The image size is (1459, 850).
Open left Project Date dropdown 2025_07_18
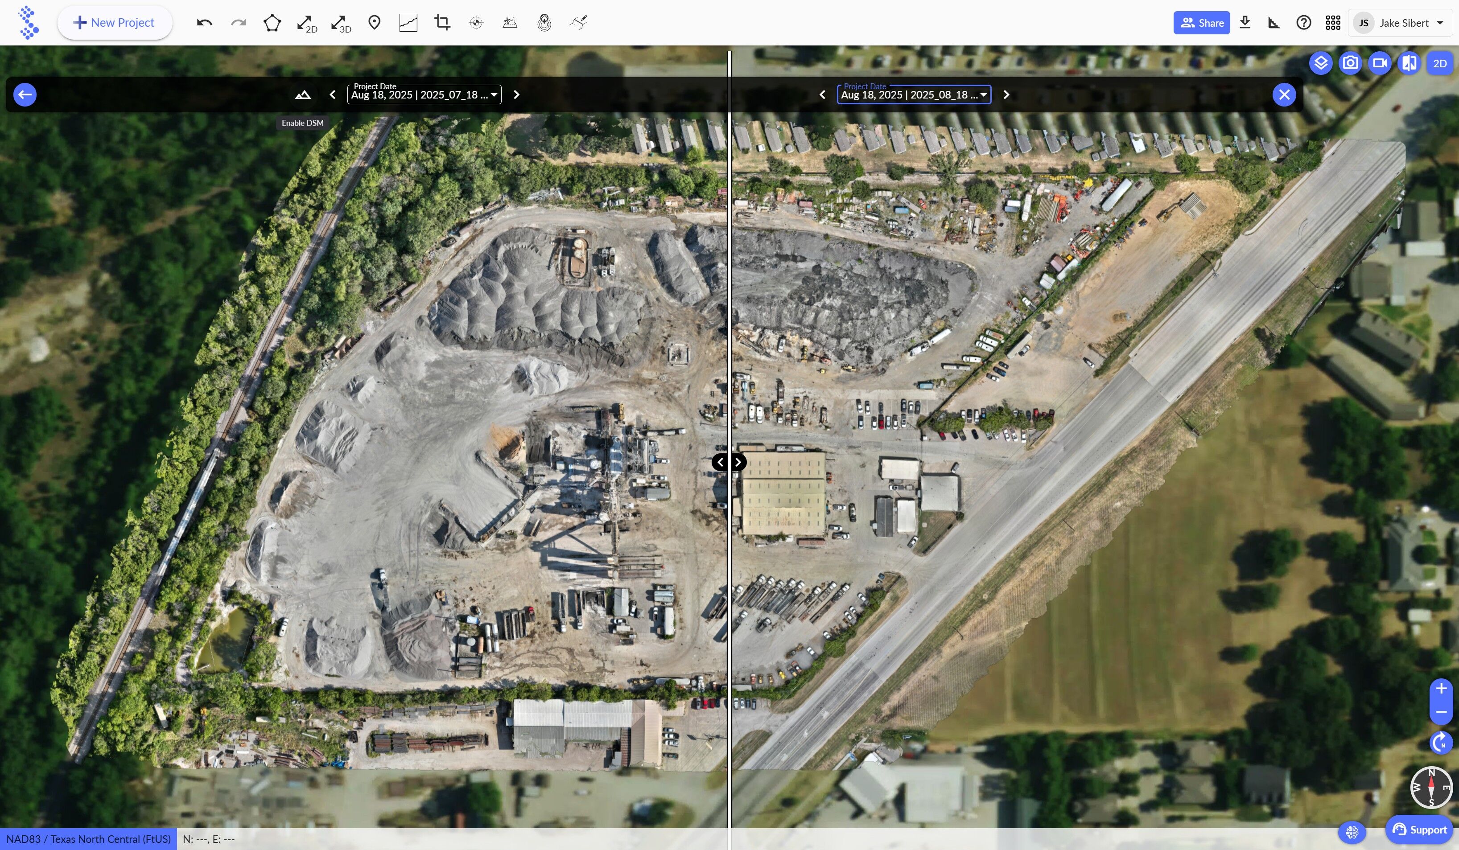point(425,94)
